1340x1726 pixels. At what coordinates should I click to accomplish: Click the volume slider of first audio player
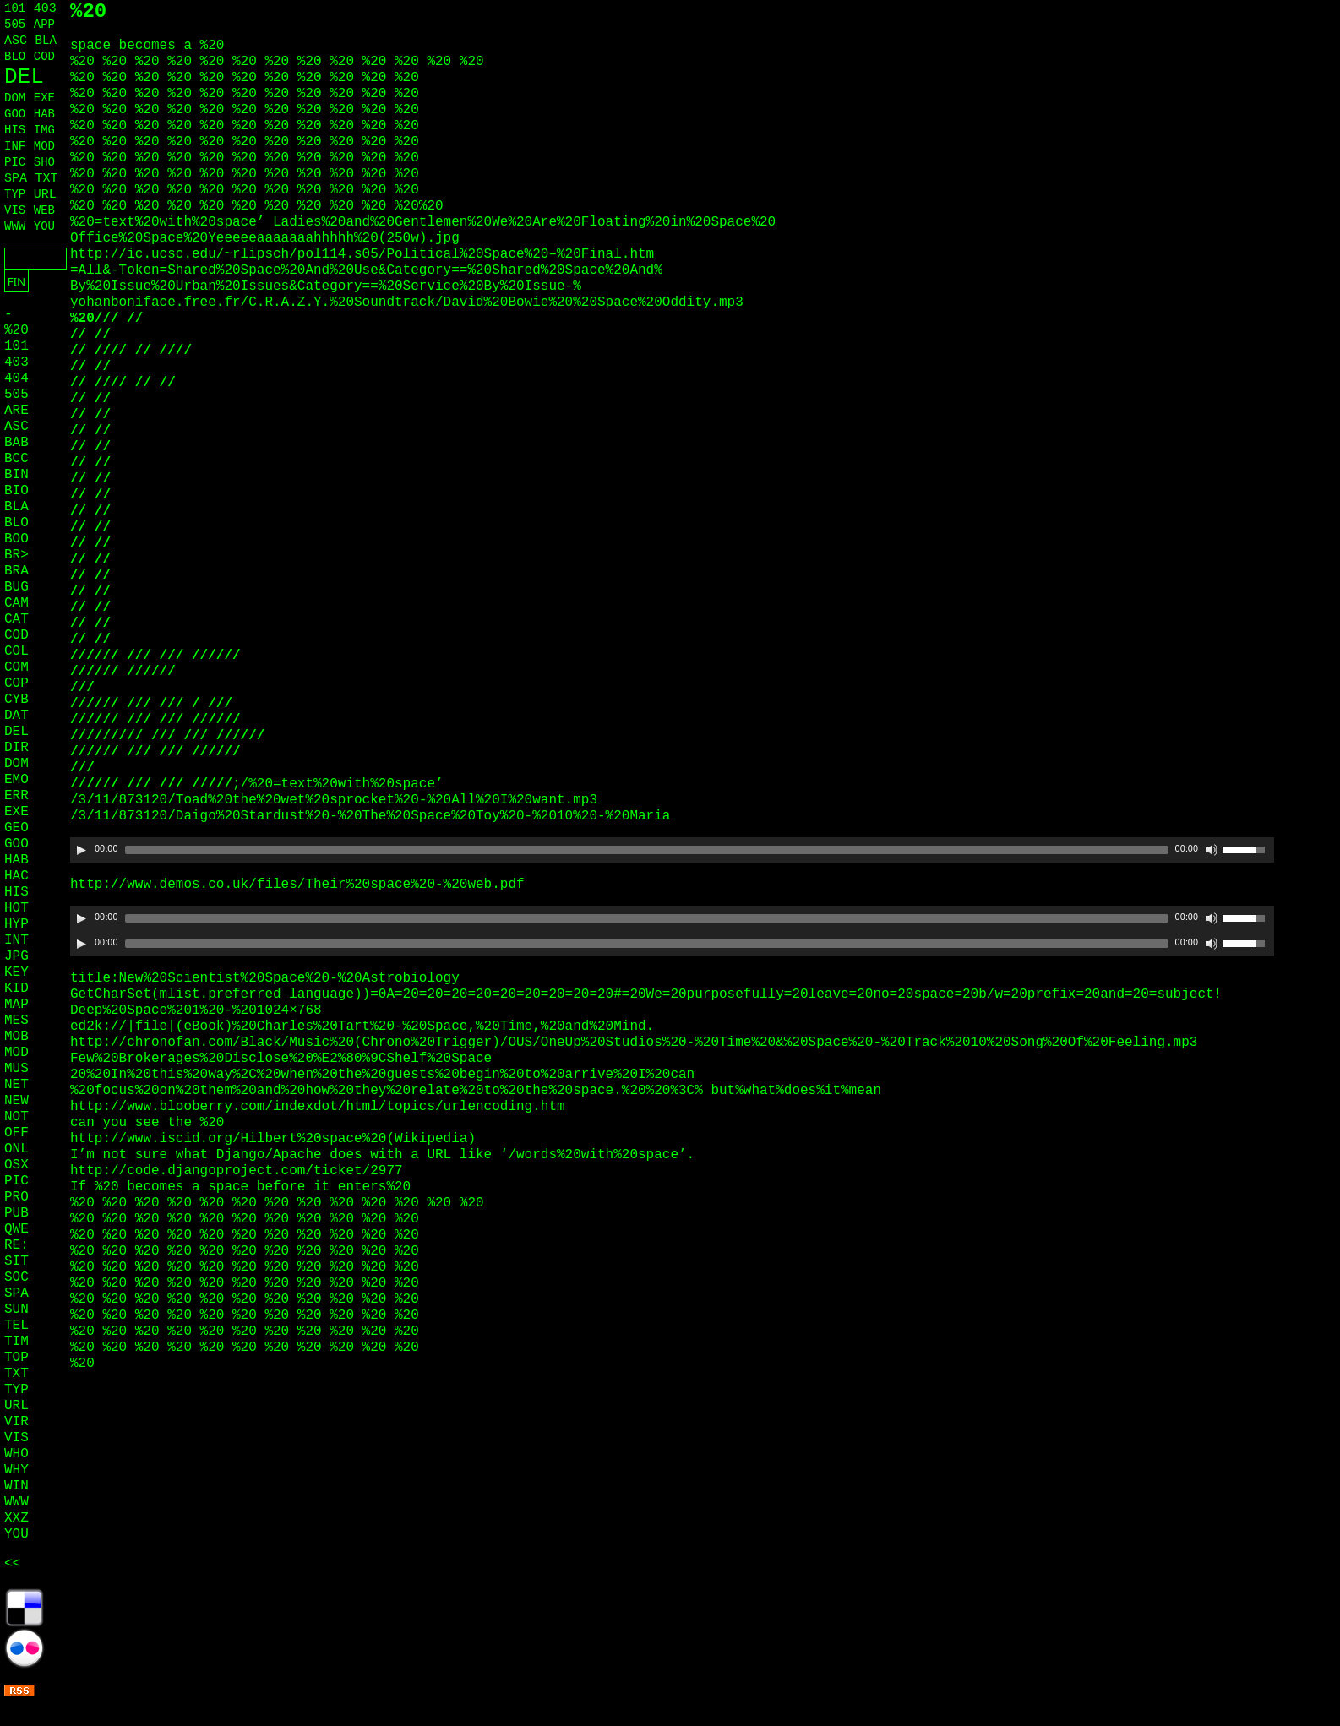(1243, 850)
